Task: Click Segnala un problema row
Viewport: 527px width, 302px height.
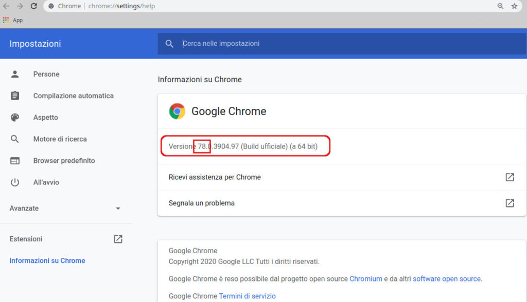Action: (x=342, y=203)
